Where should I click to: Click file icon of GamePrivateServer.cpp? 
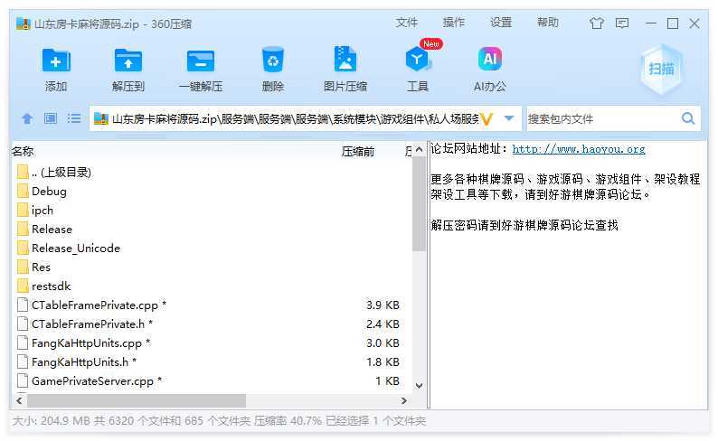tap(23, 380)
